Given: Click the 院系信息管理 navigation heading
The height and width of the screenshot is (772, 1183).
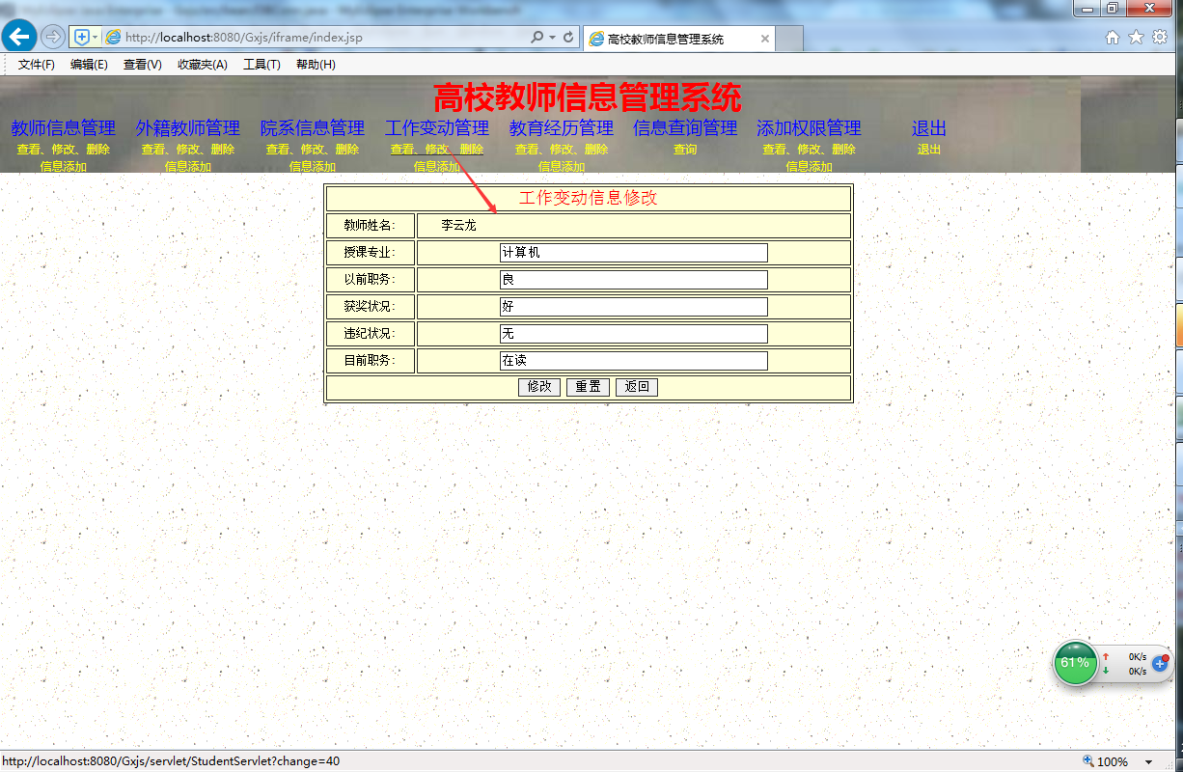Looking at the screenshot, I should [313, 127].
